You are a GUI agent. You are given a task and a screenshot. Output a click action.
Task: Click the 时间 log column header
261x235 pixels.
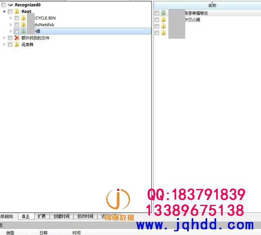77,233
